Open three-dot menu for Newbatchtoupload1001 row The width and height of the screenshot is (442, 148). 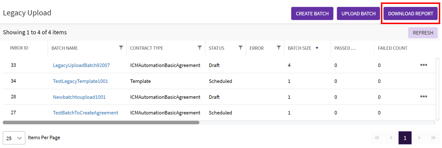424,96
